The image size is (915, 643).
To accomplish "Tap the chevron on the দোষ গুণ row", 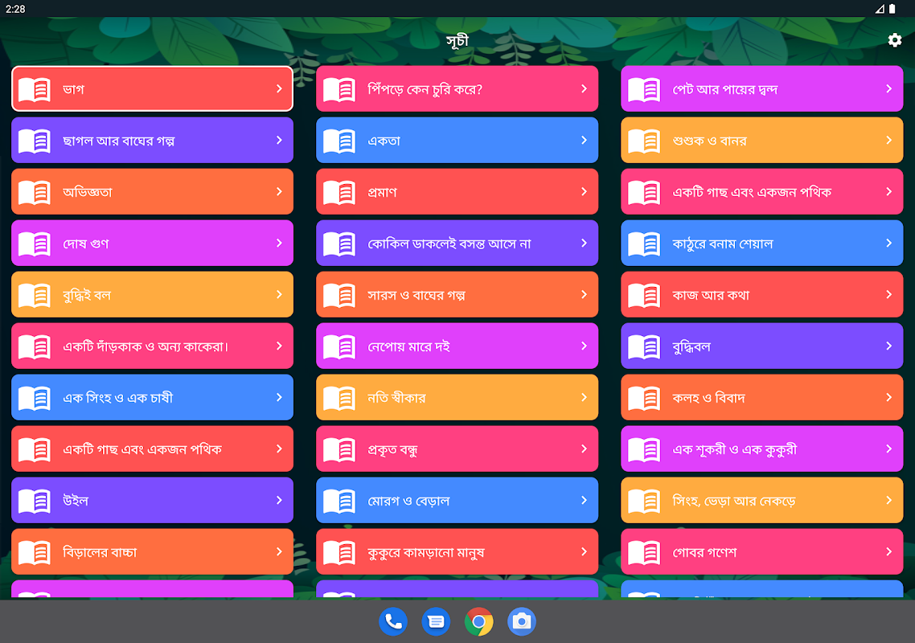I will pyautogui.click(x=279, y=243).
